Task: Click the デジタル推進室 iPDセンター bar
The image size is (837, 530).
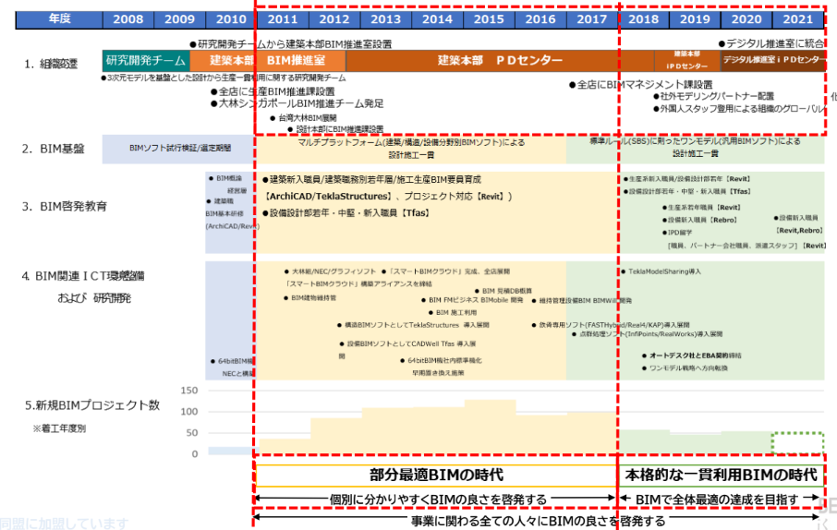Action: click(773, 61)
